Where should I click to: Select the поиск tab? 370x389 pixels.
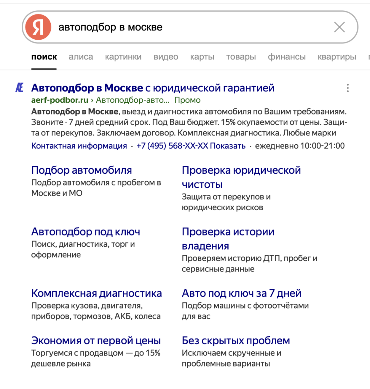tap(44, 57)
